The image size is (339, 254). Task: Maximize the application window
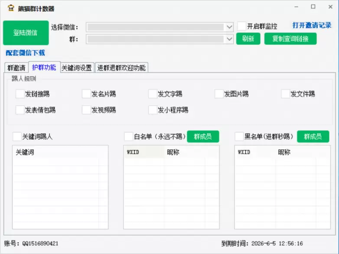313,7
